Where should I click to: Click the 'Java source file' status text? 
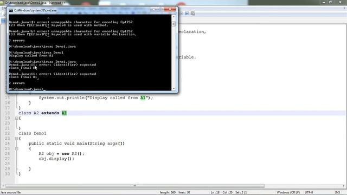[11, 193]
